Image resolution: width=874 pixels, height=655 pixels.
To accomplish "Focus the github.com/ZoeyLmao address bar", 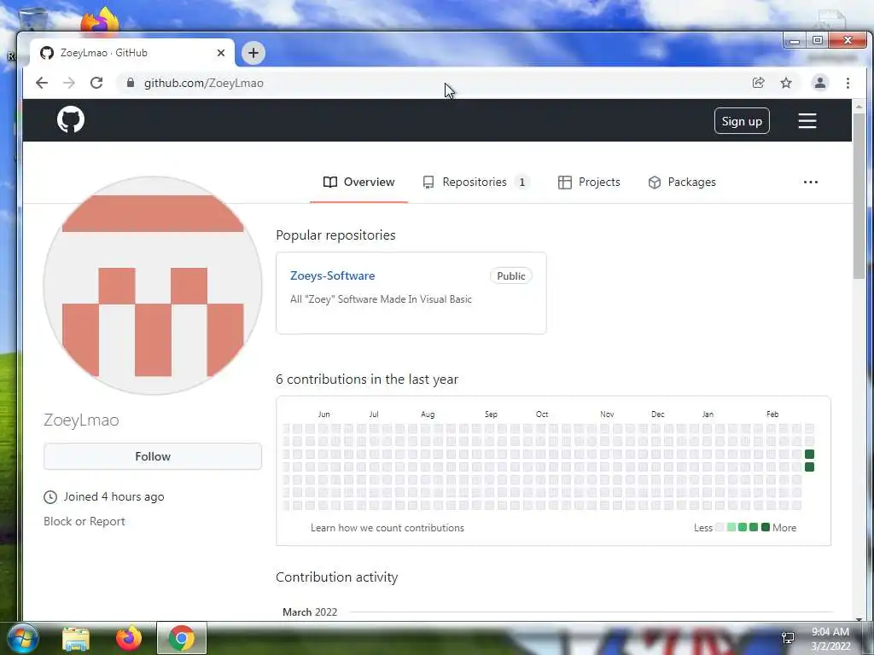I will click(x=434, y=83).
